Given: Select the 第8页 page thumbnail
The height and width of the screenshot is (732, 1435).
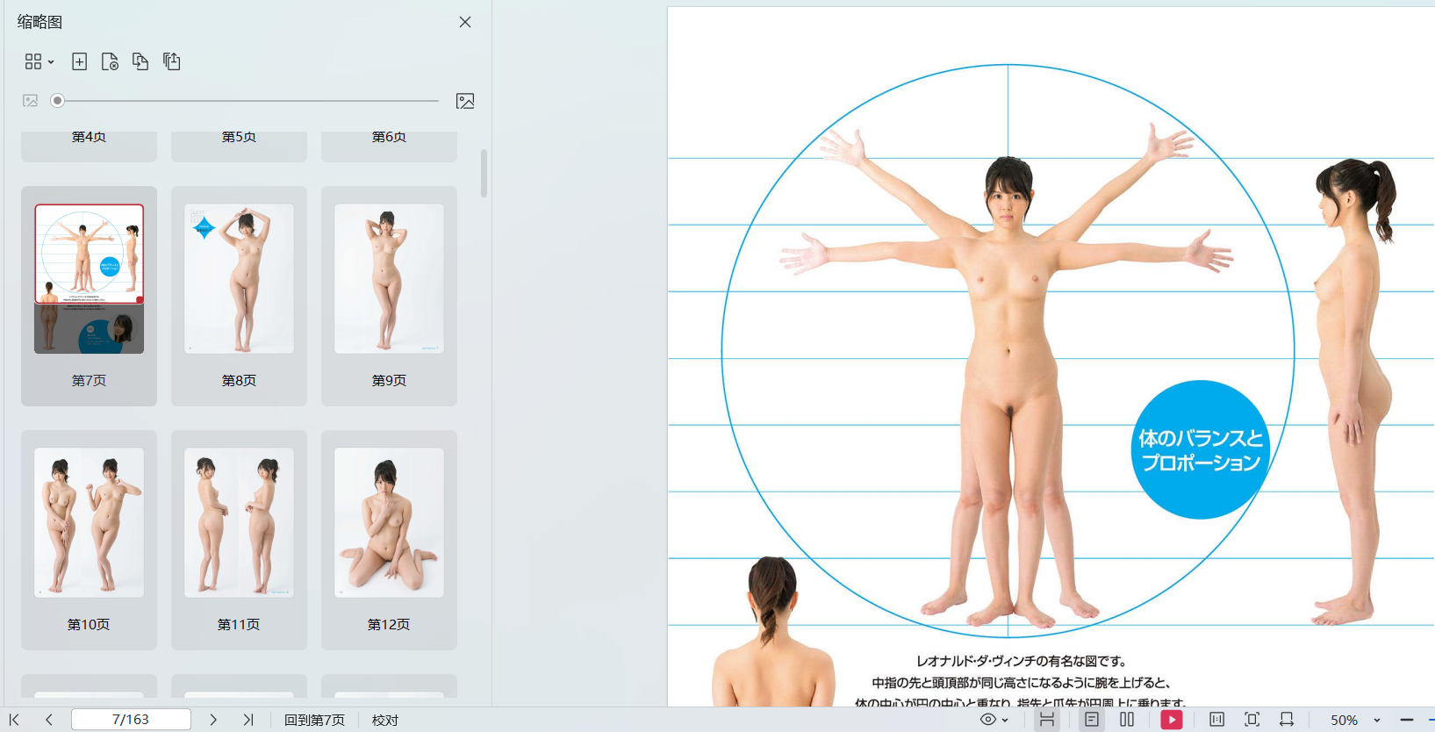Looking at the screenshot, I should tap(239, 279).
